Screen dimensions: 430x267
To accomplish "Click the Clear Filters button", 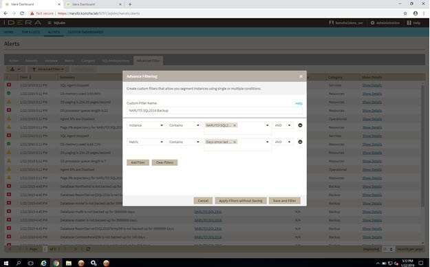I will coord(164,162).
